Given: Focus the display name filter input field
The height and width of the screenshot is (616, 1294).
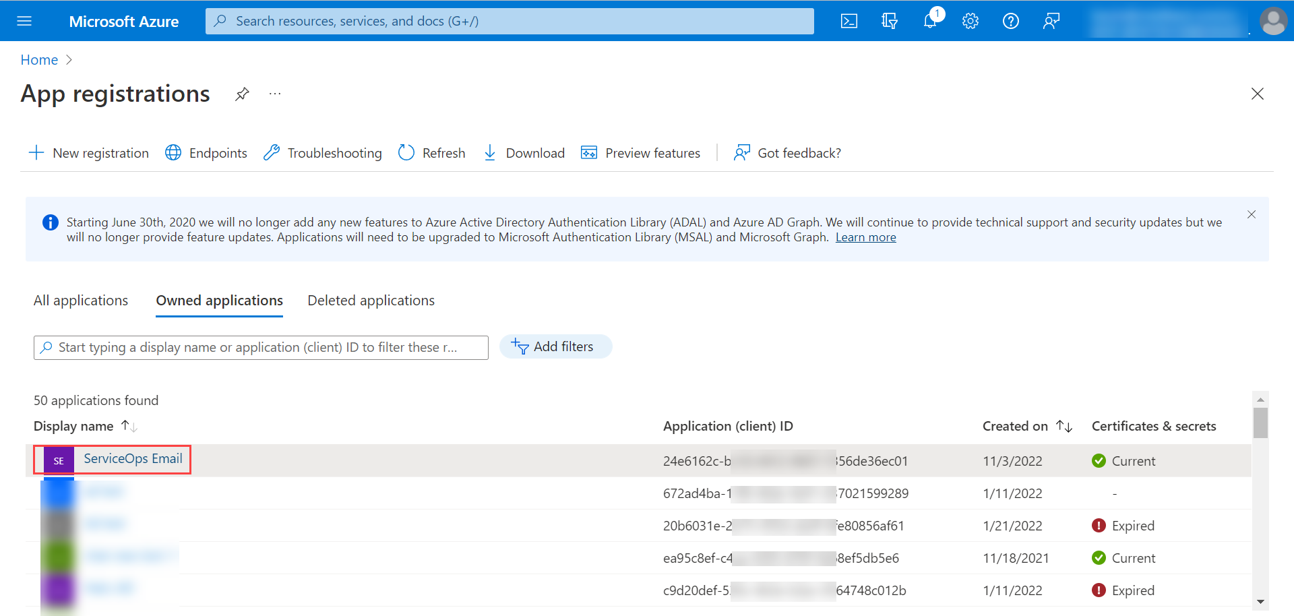Looking at the screenshot, I should pyautogui.click(x=261, y=348).
